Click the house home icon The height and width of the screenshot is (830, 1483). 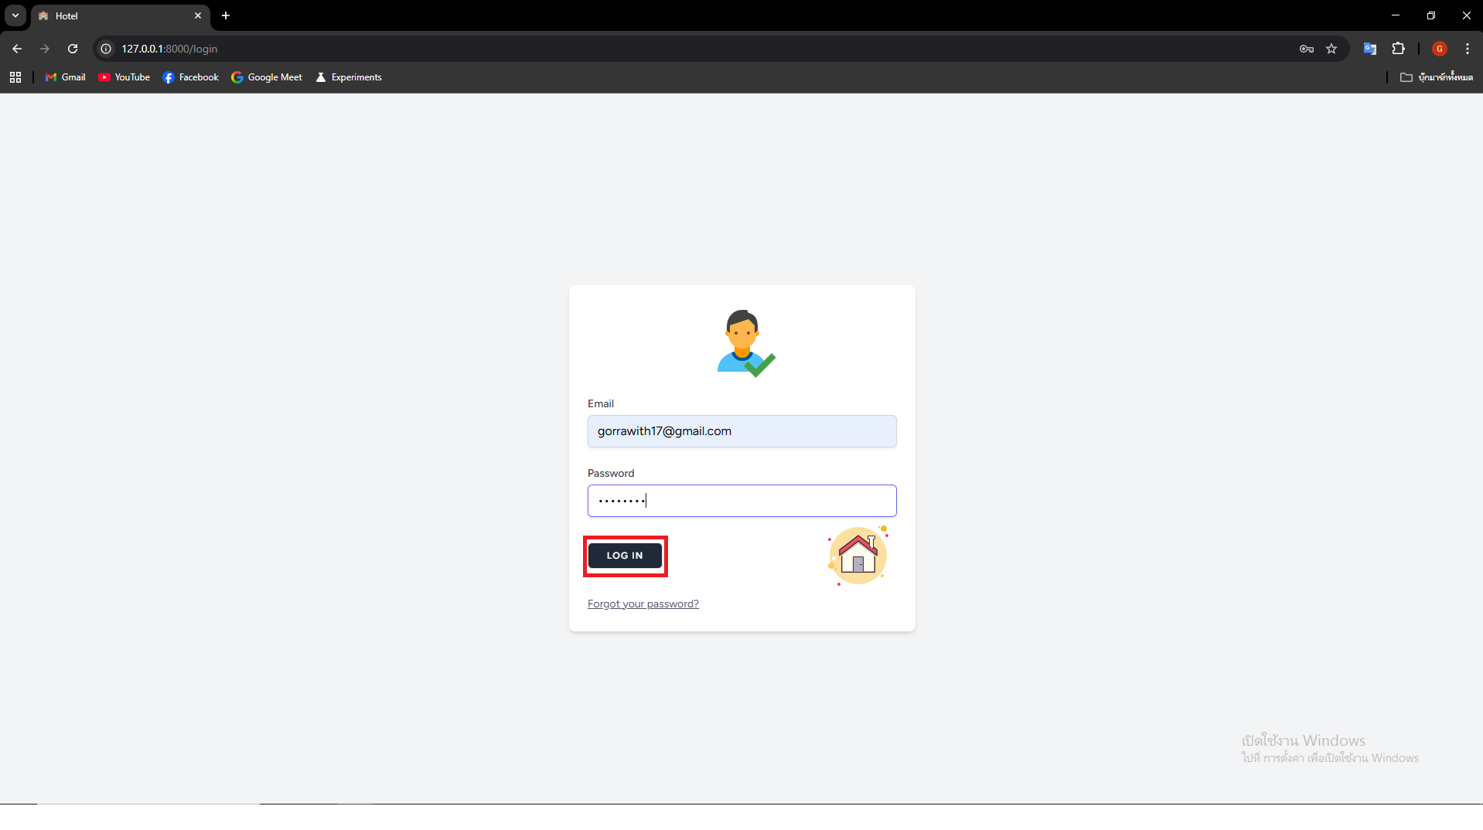(857, 556)
